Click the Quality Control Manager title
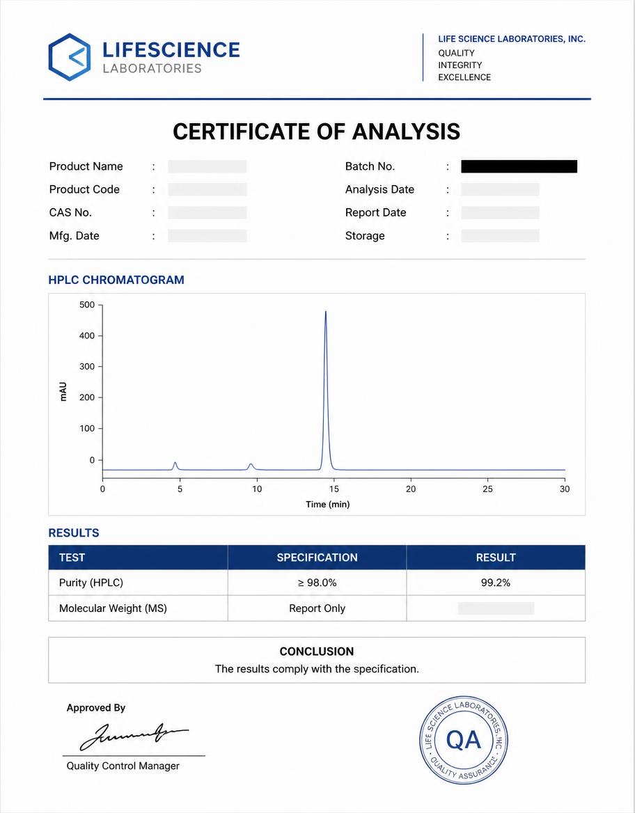635x813 pixels. pos(123,766)
